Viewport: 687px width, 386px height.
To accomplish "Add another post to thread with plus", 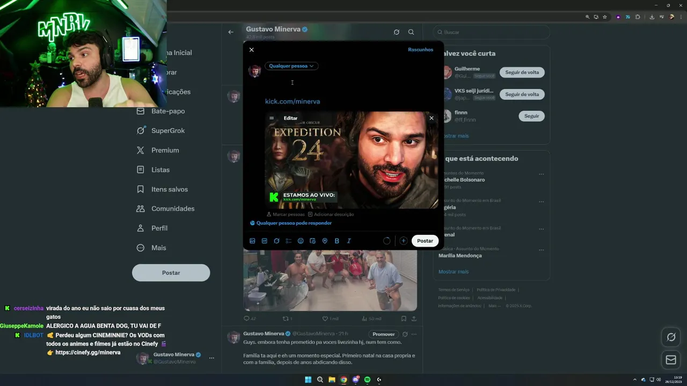I will (403, 241).
